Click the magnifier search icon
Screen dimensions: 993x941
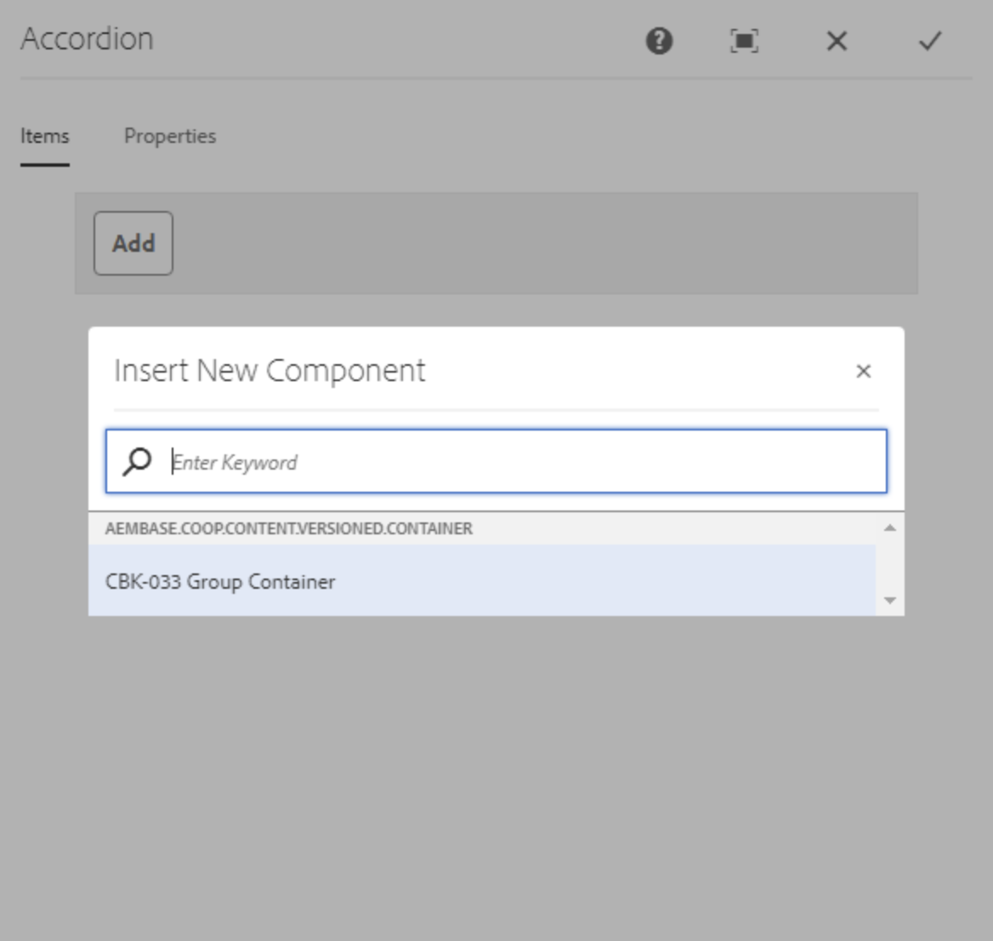point(135,462)
